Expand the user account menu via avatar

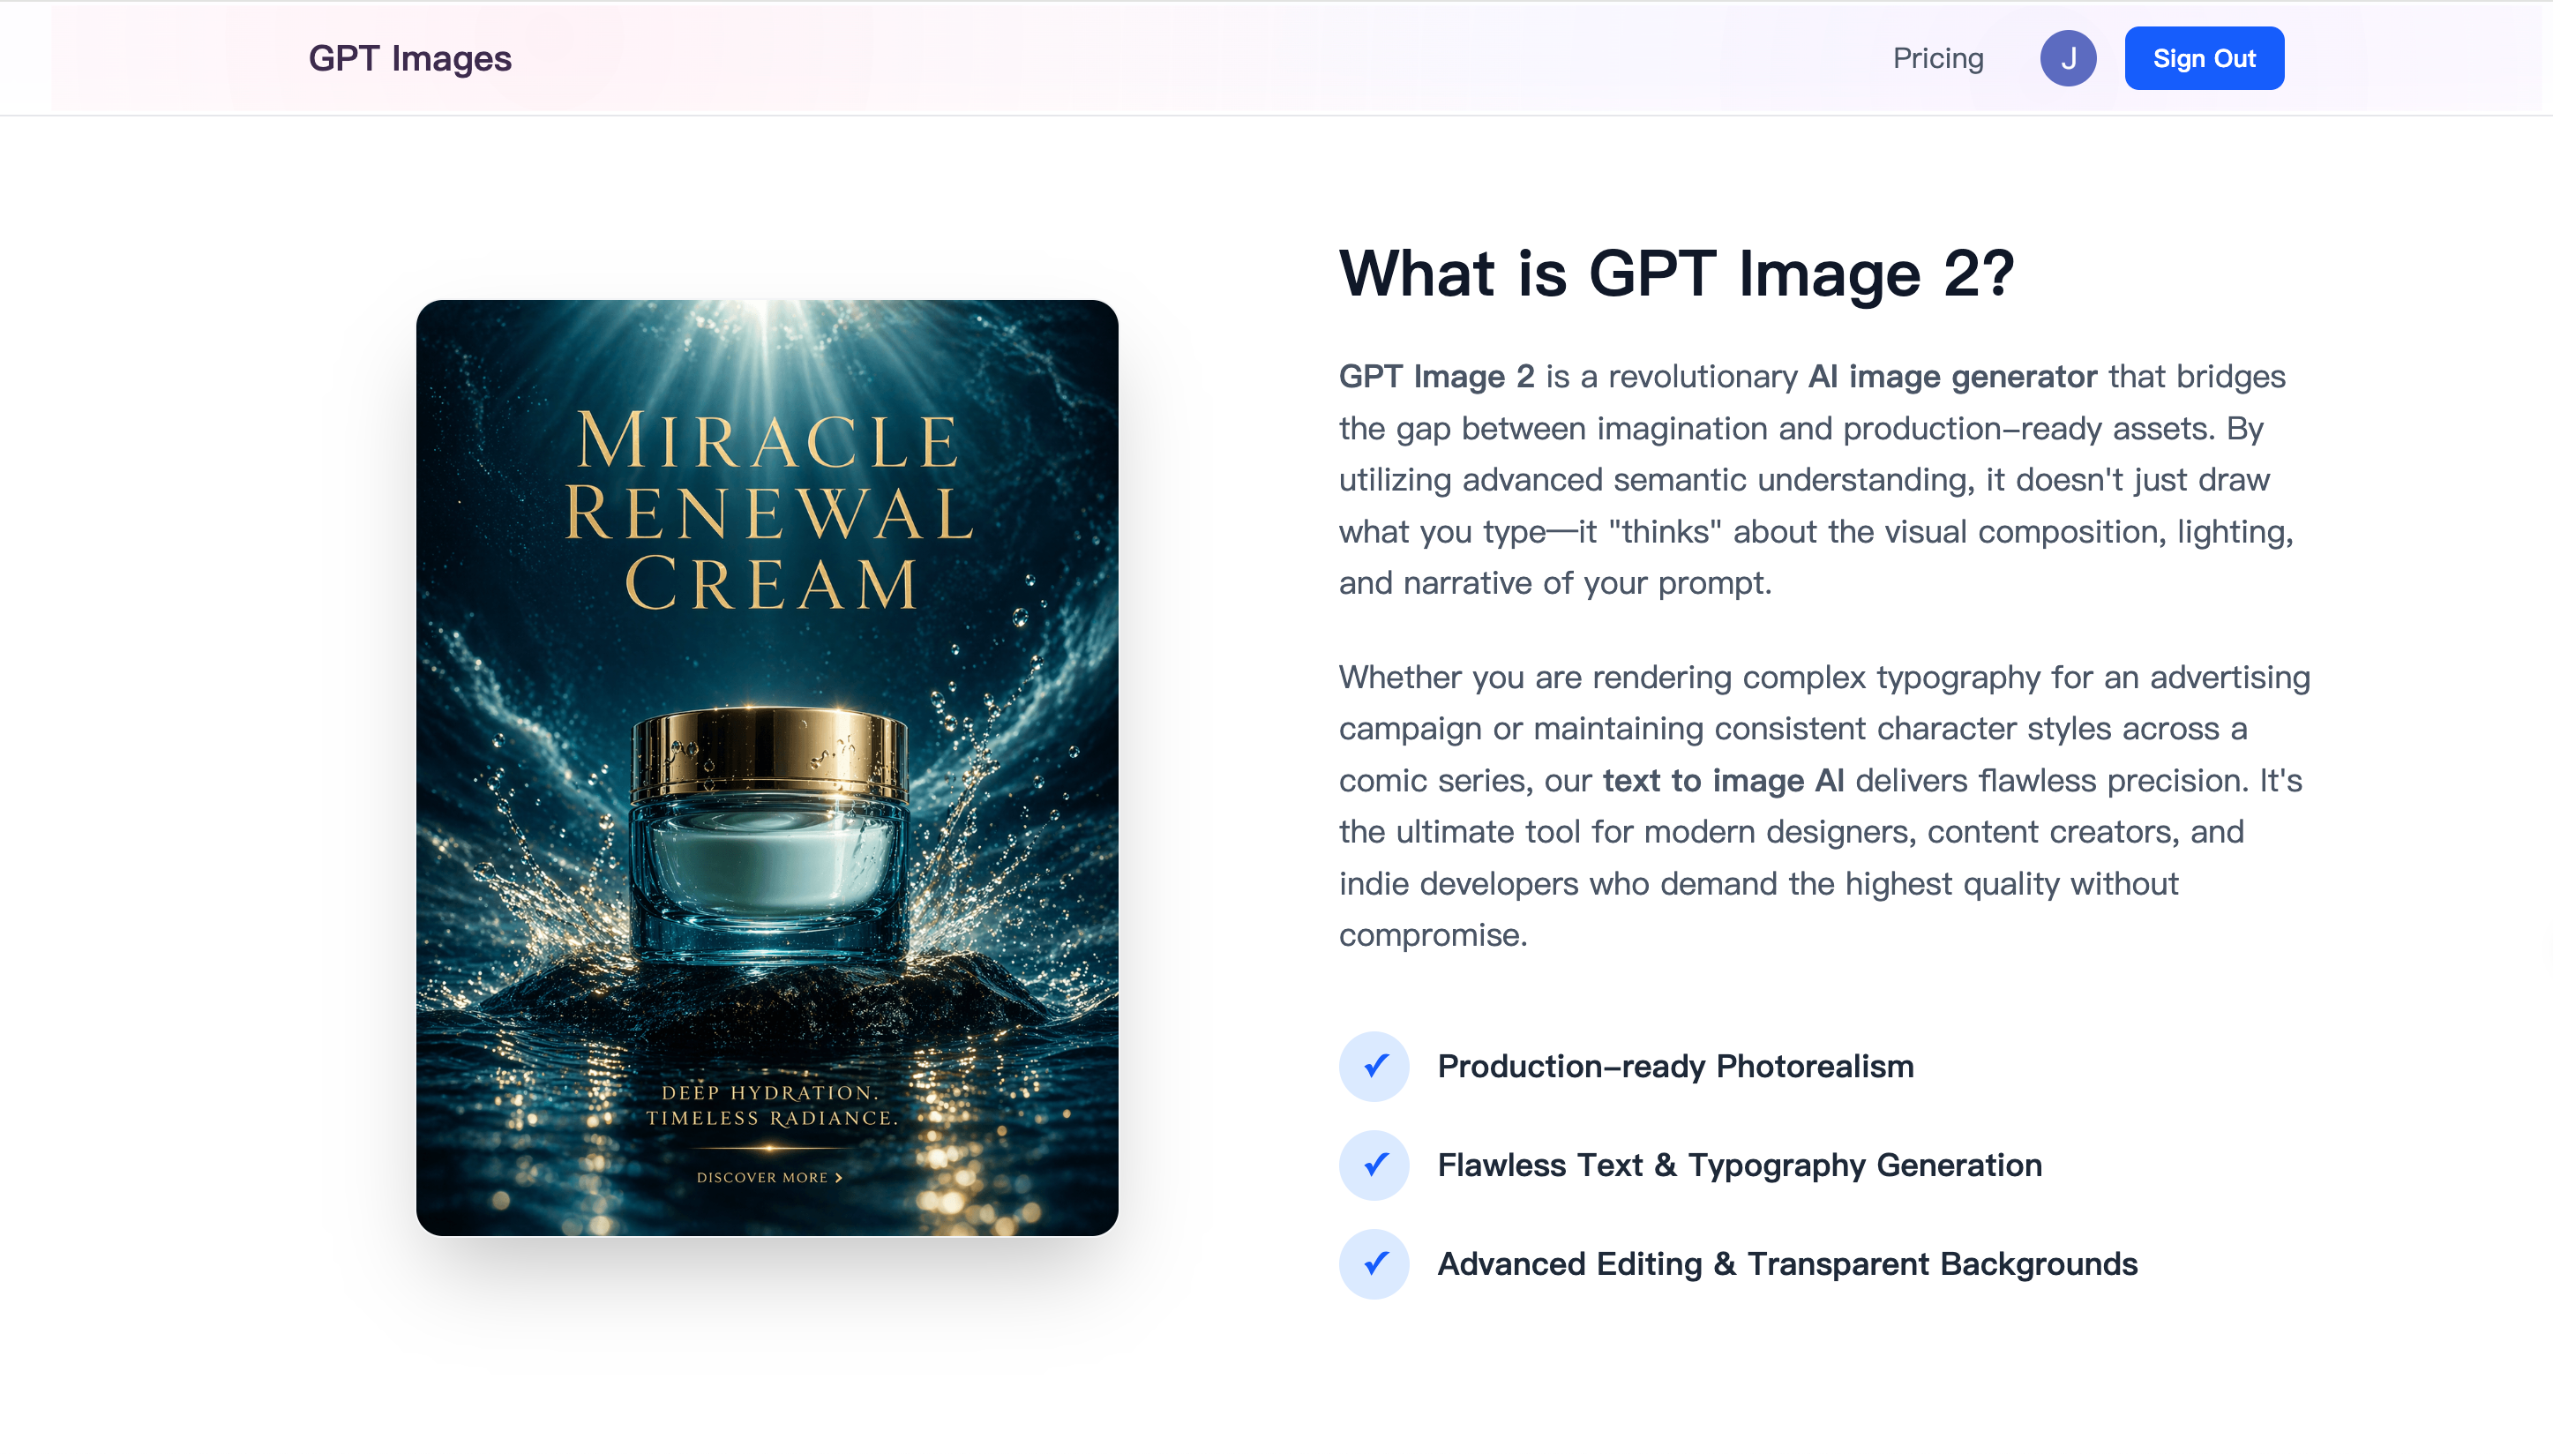(x=2069, y=57)
